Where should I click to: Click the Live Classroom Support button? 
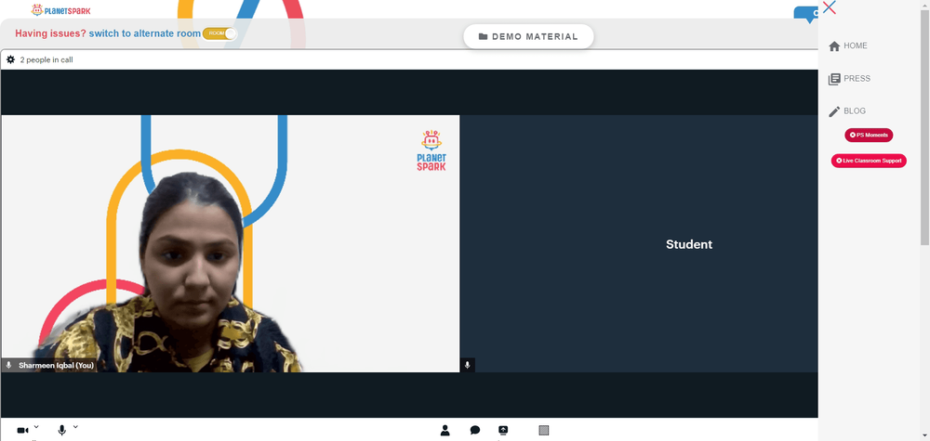[x=869, y=161]
